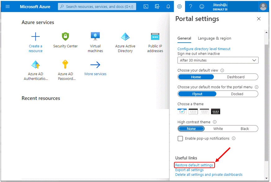Open the Directory and subscription filter icon
Screen dimensions: 271x182
(x=157, y=6)
